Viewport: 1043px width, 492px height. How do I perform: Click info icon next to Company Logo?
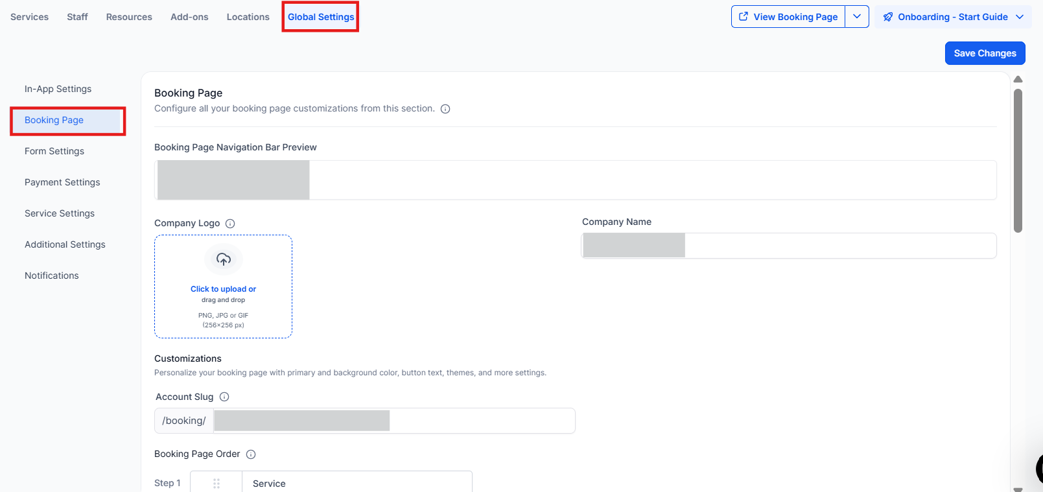click(230, 224)
